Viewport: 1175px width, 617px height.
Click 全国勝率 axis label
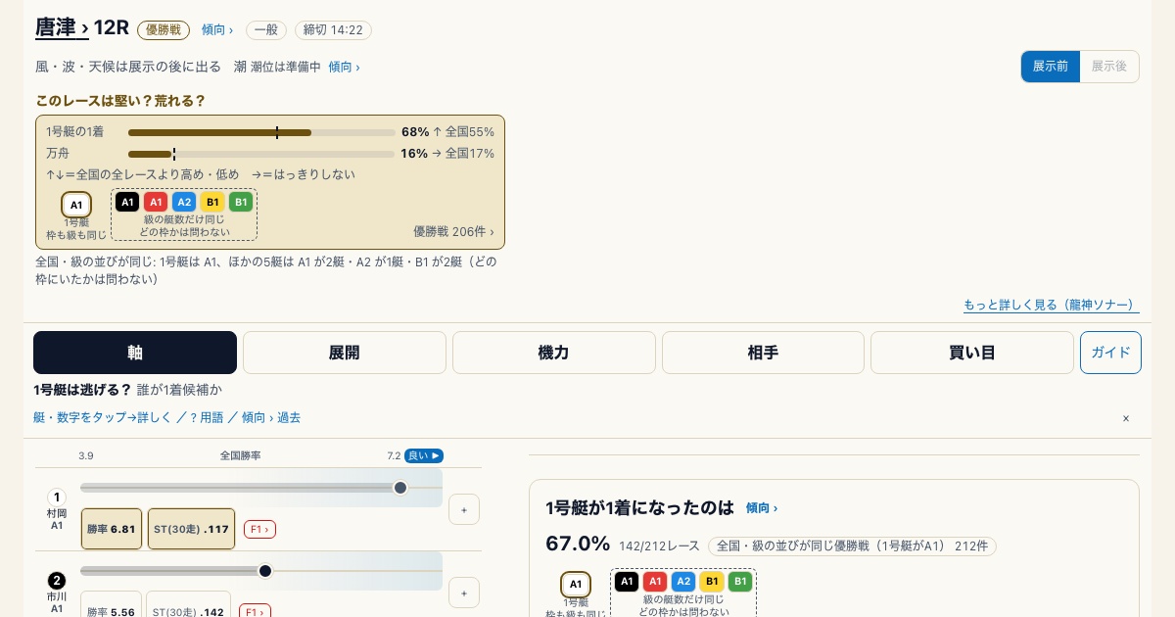click(x=241, y=455)
